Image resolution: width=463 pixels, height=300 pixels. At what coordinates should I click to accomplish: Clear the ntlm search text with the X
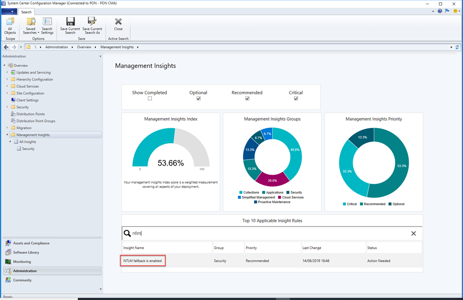click(x=413, y=233)
